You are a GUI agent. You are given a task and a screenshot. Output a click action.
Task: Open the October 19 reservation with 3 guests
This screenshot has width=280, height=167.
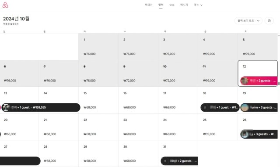pos(259,107)
